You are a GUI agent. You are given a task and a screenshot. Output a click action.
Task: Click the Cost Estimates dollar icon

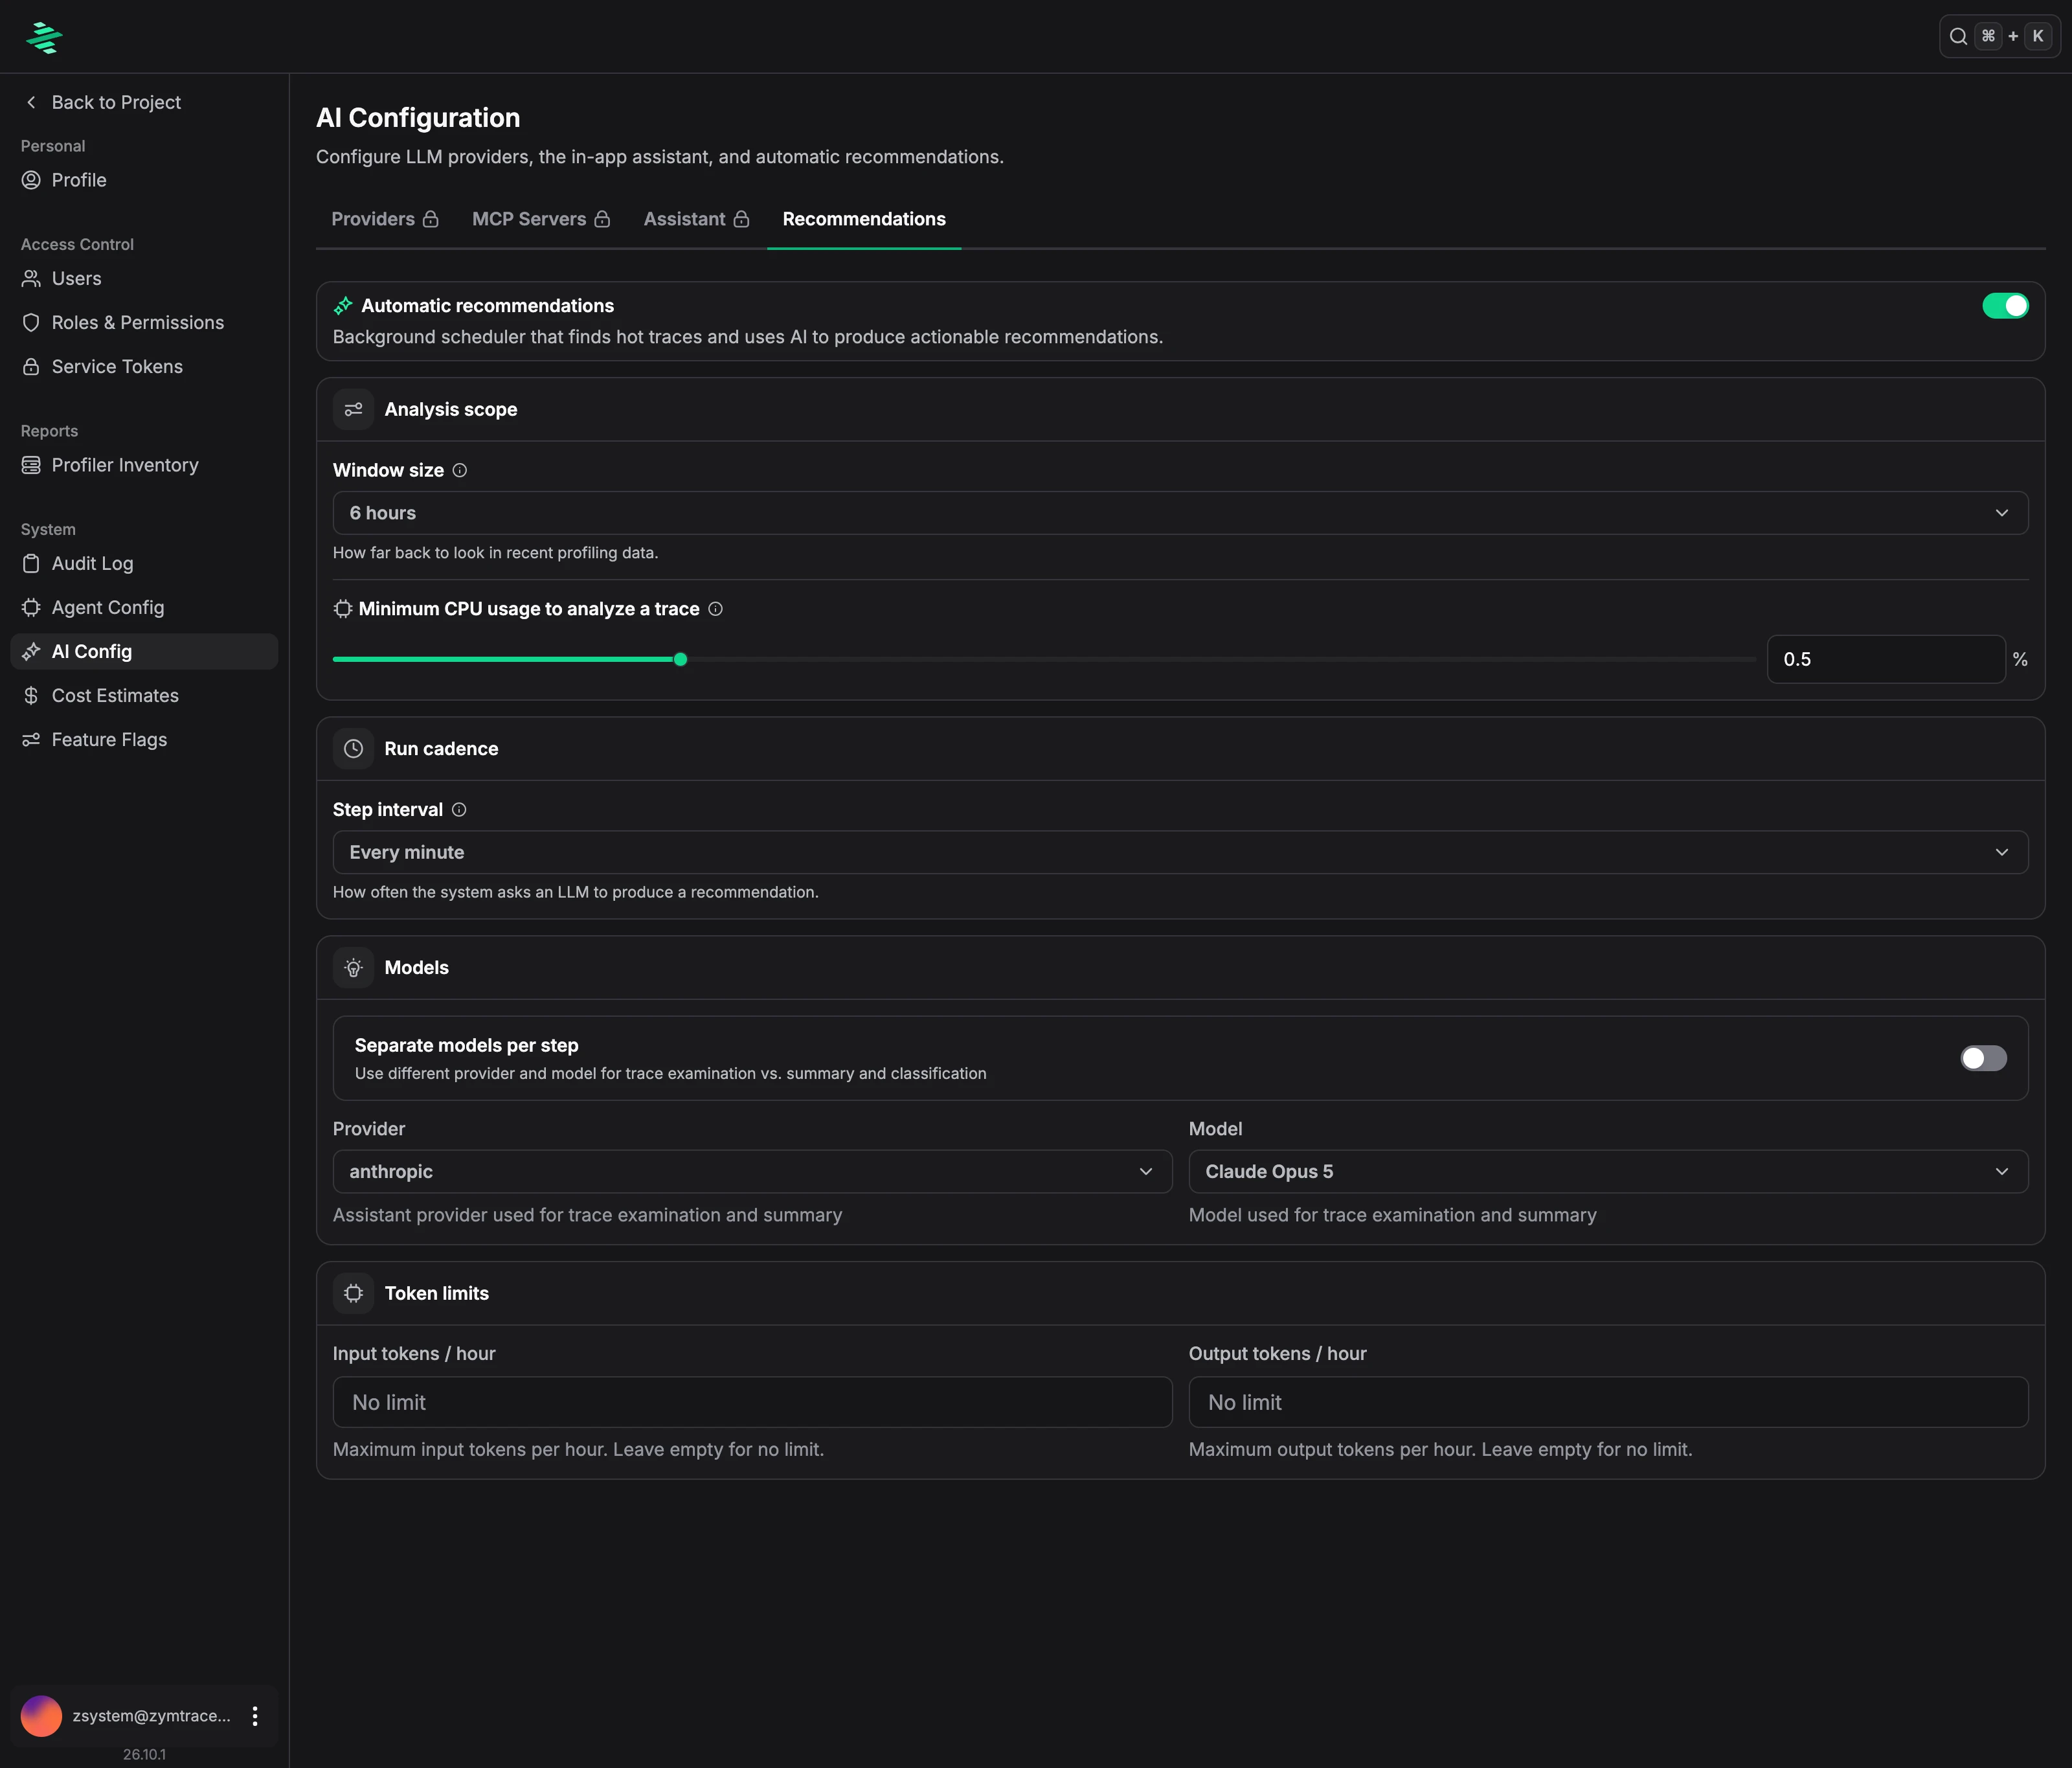(x=31, y=695)
